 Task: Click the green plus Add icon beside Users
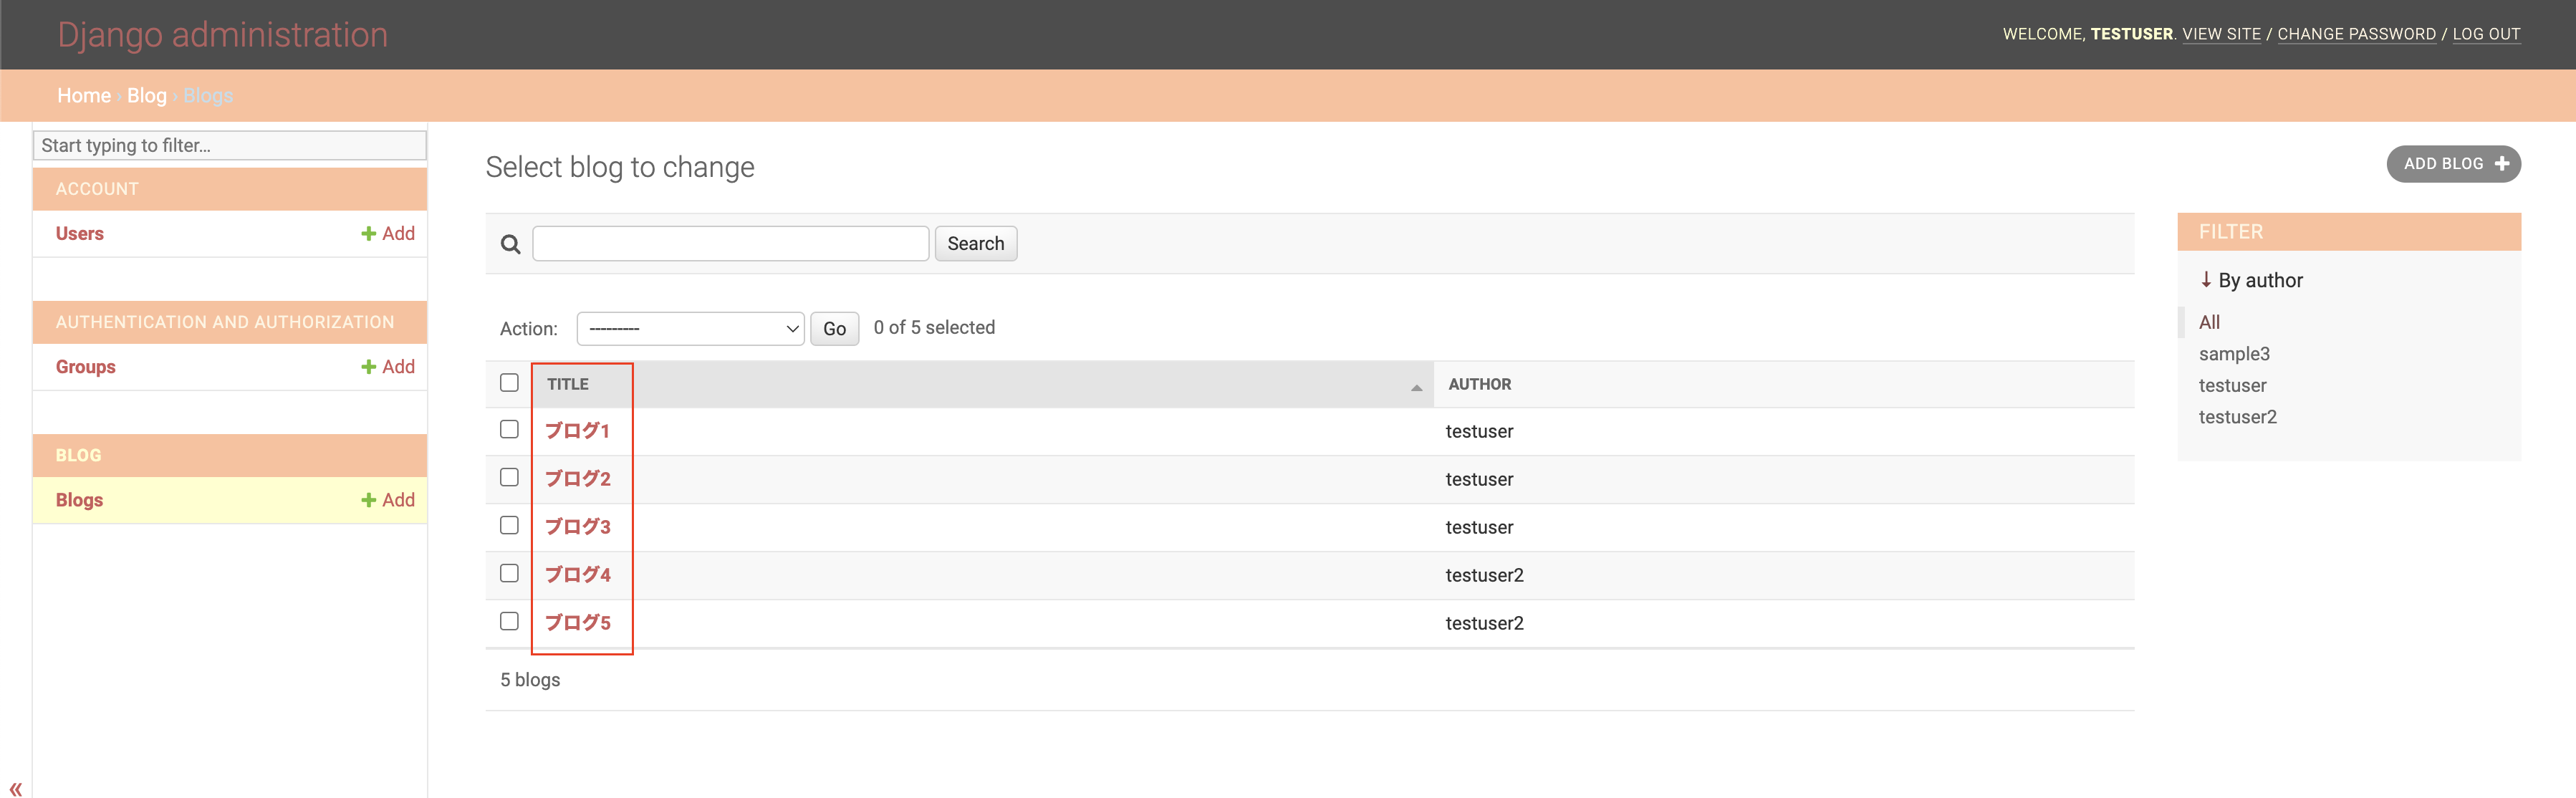pos(368,234)
